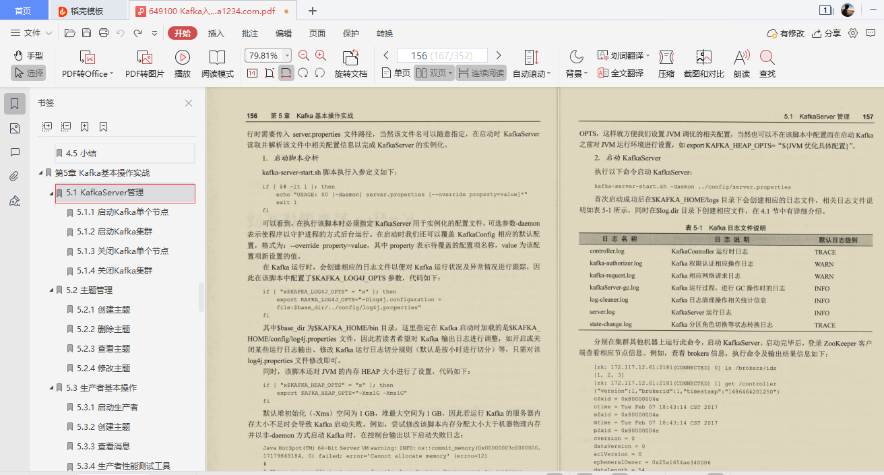Open the zoom percentage dropdown
The image size is (884, 475).
click(286, 55)
